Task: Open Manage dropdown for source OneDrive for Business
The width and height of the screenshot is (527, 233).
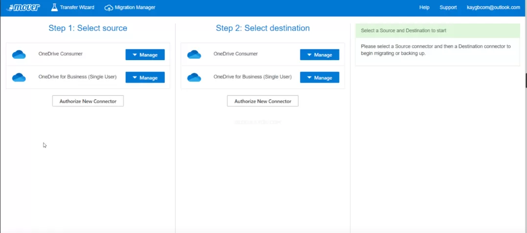Action: [145, 77]
